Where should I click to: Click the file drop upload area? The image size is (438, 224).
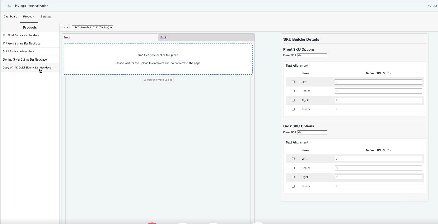click(158, 59)
